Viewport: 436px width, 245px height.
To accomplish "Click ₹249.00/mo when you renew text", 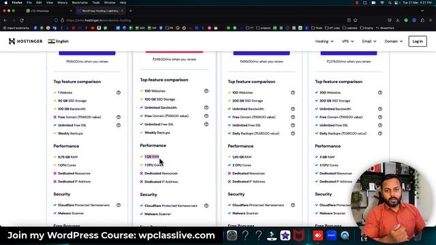I will 174,59.
